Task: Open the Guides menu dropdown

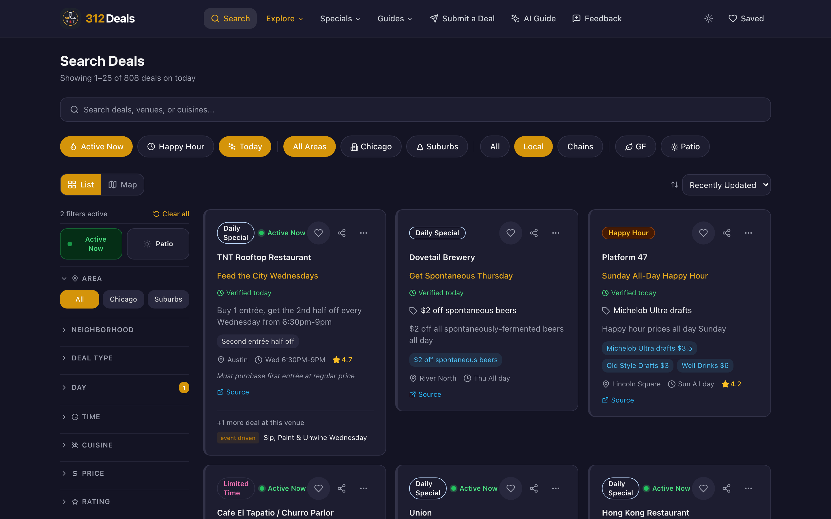Action: click(x=394, y=18)
